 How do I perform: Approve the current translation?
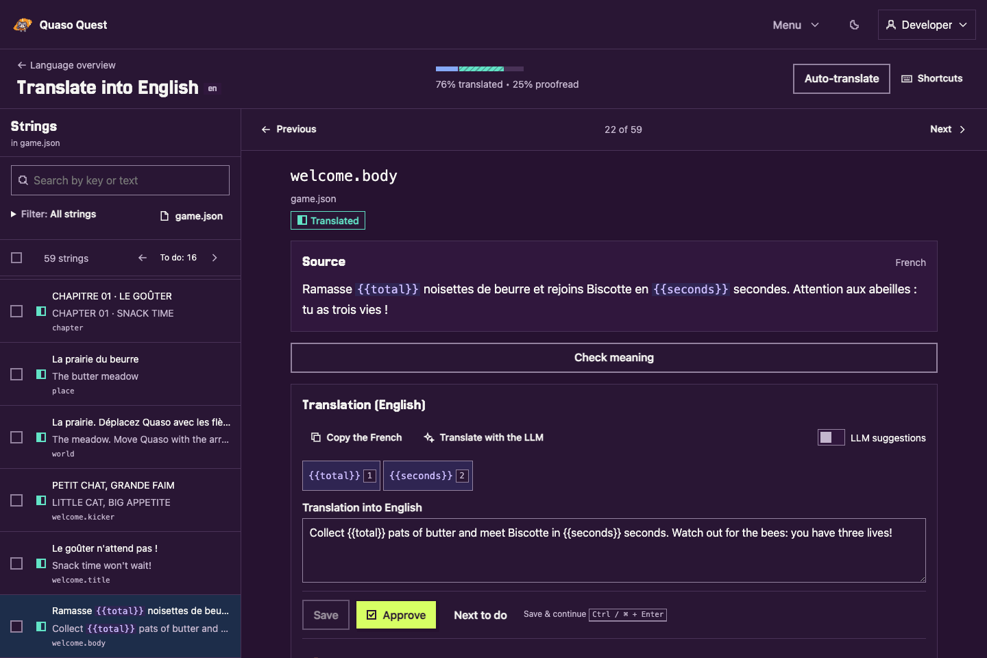point(396,615)
